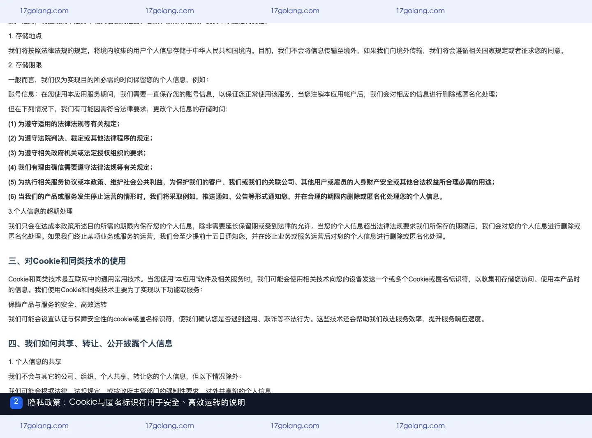Click bold item (1) 为遵守适用的法律法规
Screen dimensions: 592x438
point(64,124)
